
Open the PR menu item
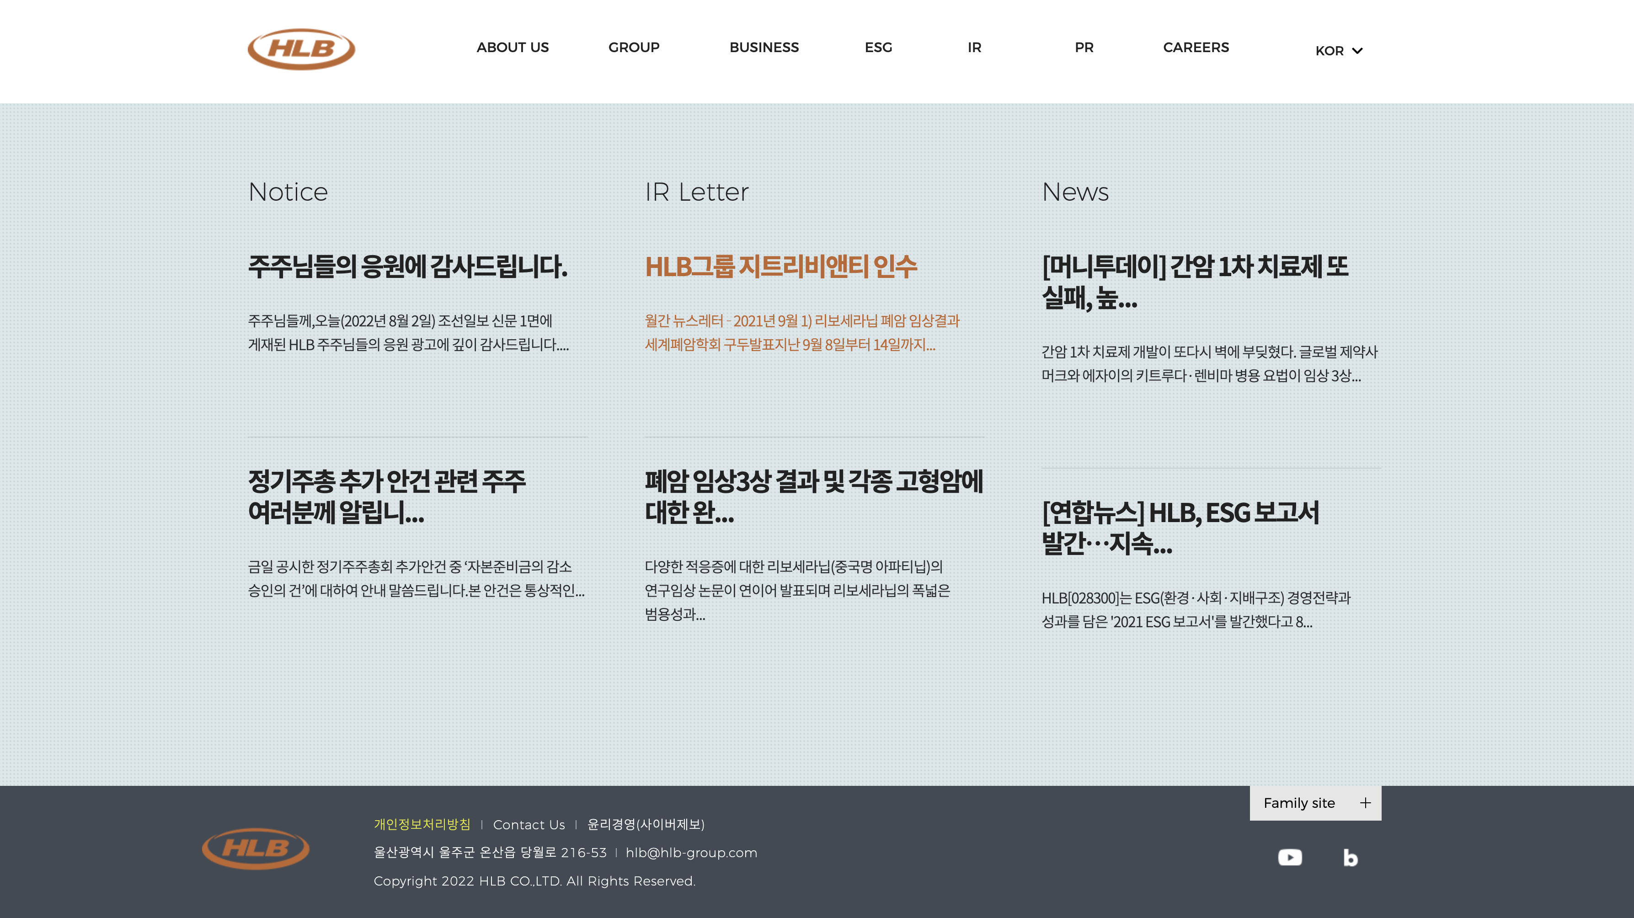pyautogui.click(x=1084, y=48)
